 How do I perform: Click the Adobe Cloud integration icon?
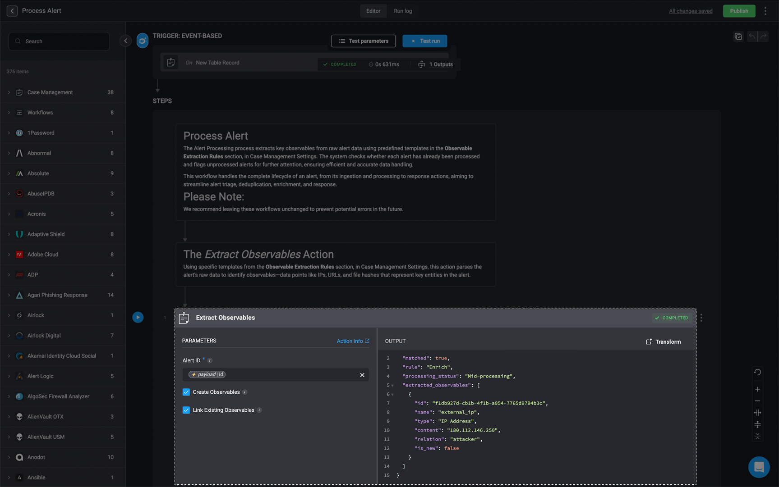point(19,255)
